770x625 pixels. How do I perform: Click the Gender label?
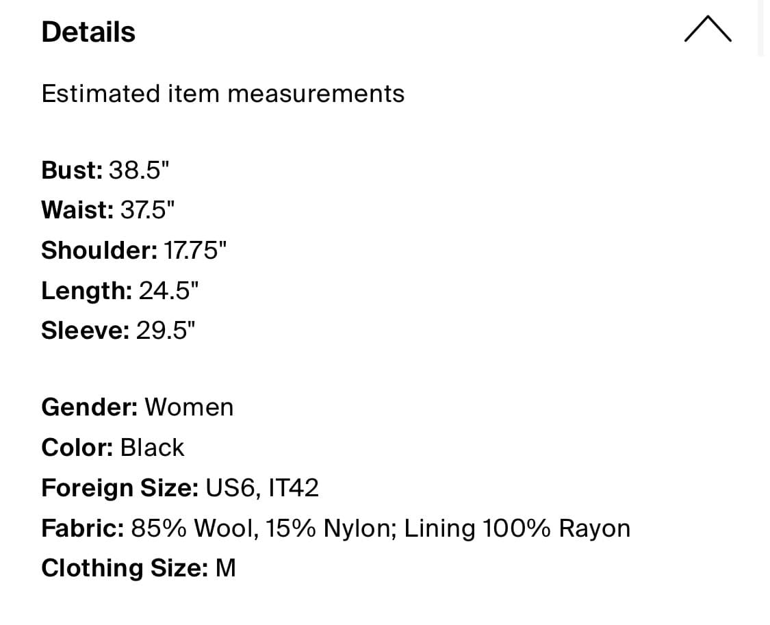pyautogui.click(x=90, y=407)
